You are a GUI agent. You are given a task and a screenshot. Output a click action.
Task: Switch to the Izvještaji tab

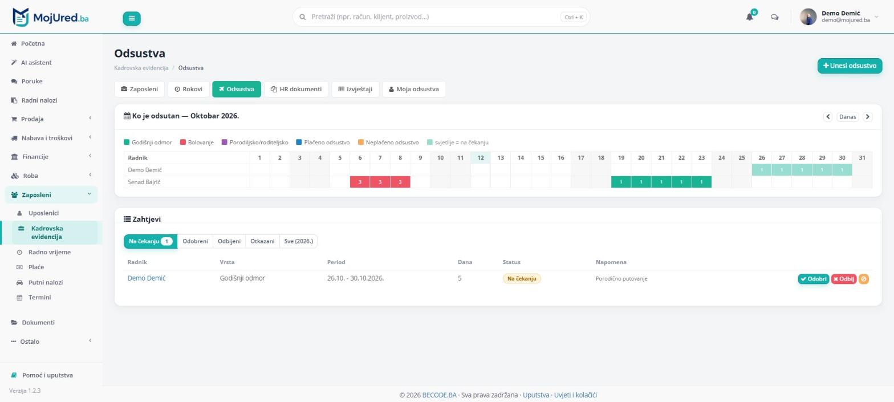pos(355,89)
